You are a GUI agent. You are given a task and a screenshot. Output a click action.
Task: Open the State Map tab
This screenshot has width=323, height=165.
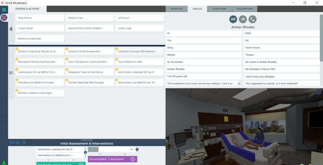pyautogui.click(x=220, y=9)
